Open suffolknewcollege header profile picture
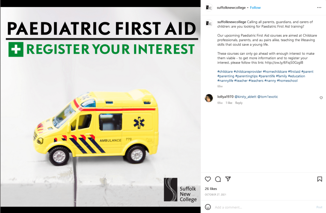This screenshot has width=326, height=213. click(x=209, y=8)
